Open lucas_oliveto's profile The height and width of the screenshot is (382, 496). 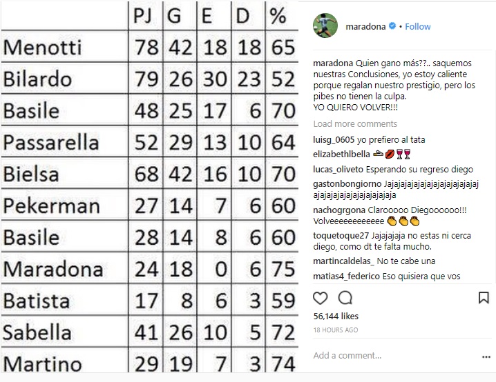tap(338, 169)
